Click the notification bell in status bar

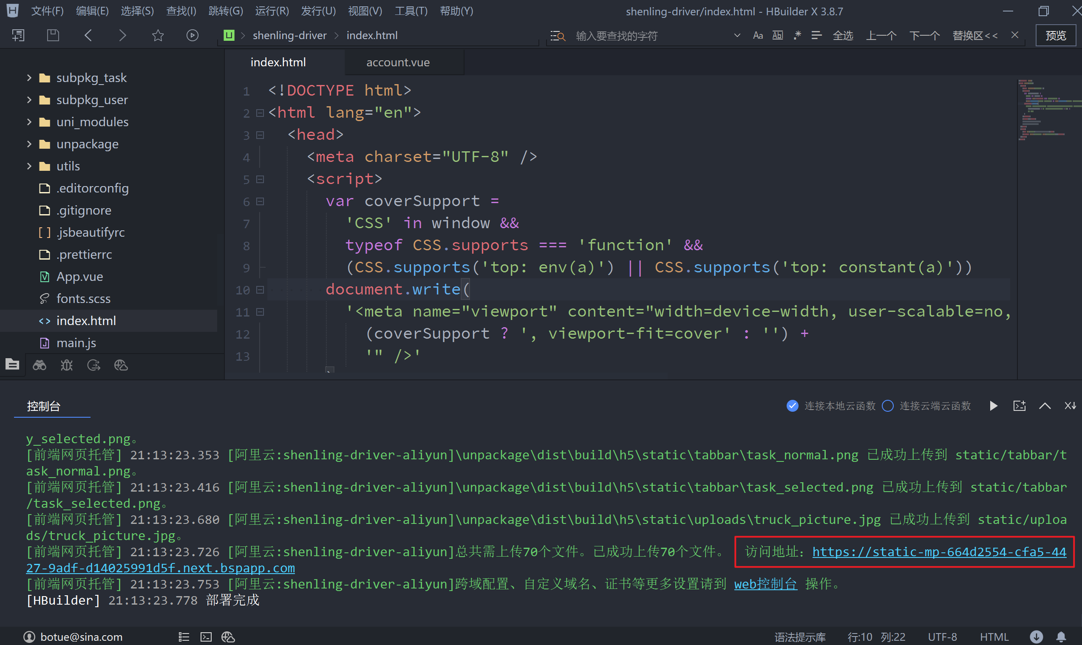tap(1061, 637)
